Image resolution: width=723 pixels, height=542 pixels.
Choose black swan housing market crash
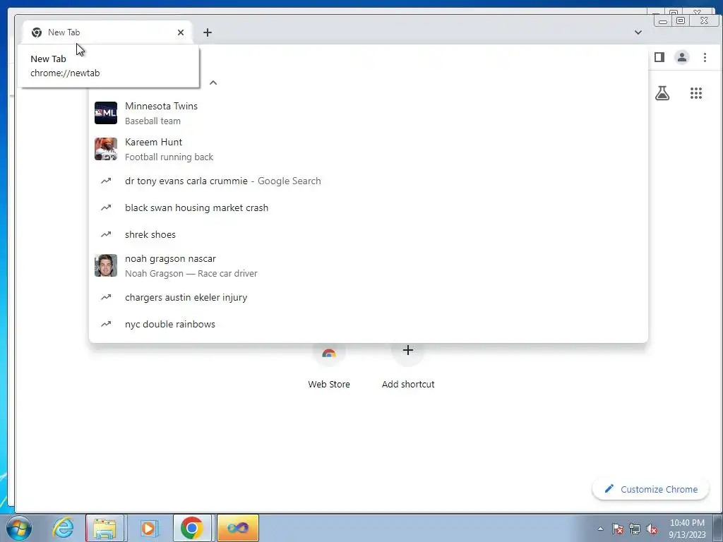point(368,208)
